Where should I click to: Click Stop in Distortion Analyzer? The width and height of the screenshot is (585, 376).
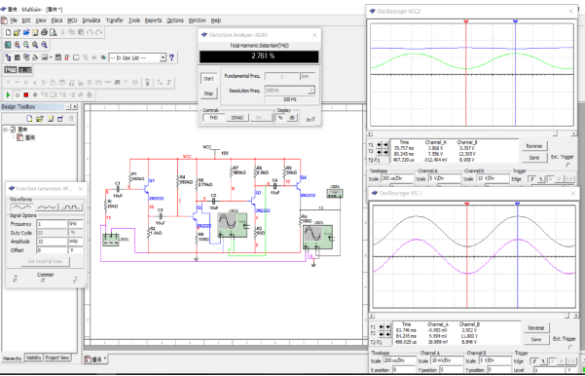click(209, 94)
